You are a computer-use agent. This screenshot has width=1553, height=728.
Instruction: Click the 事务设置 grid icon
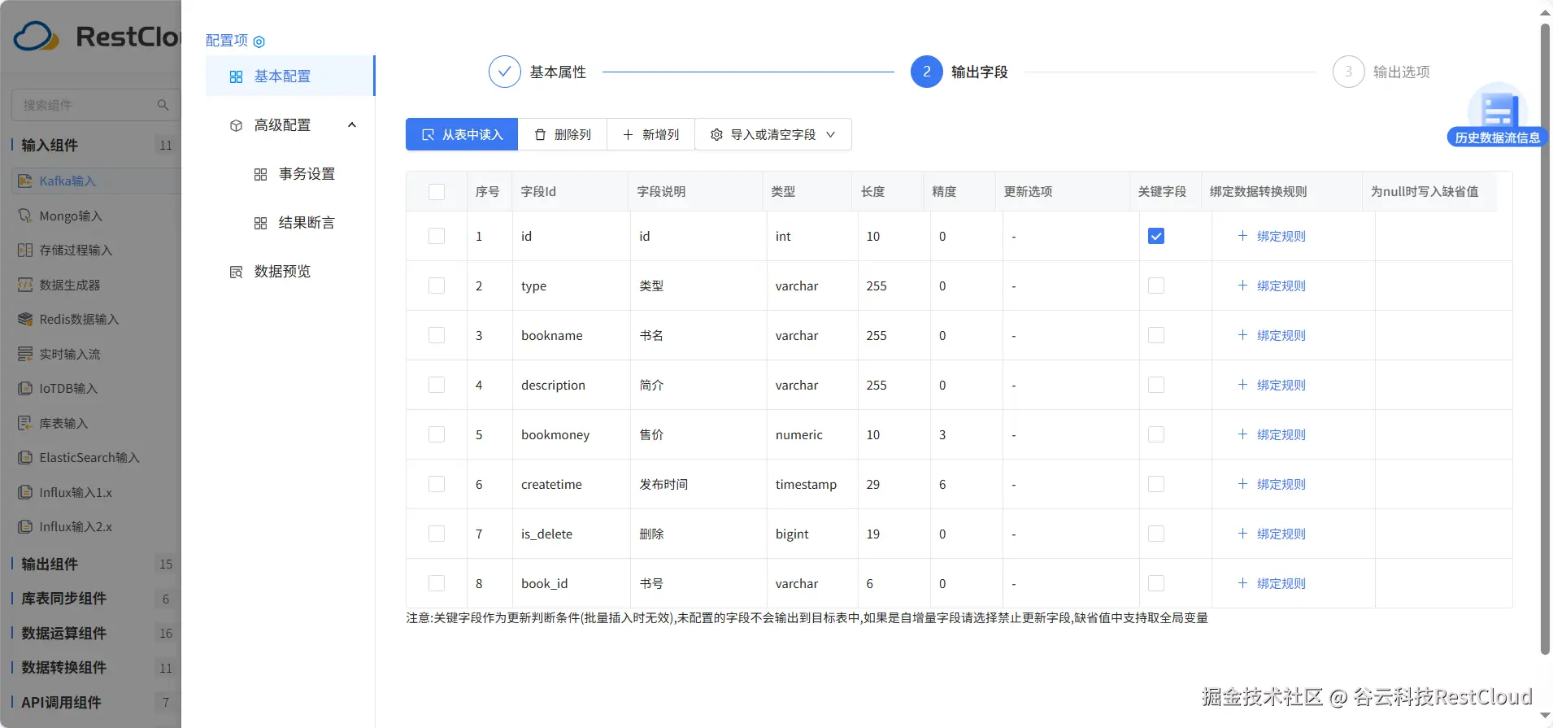[x=260, y=174]
